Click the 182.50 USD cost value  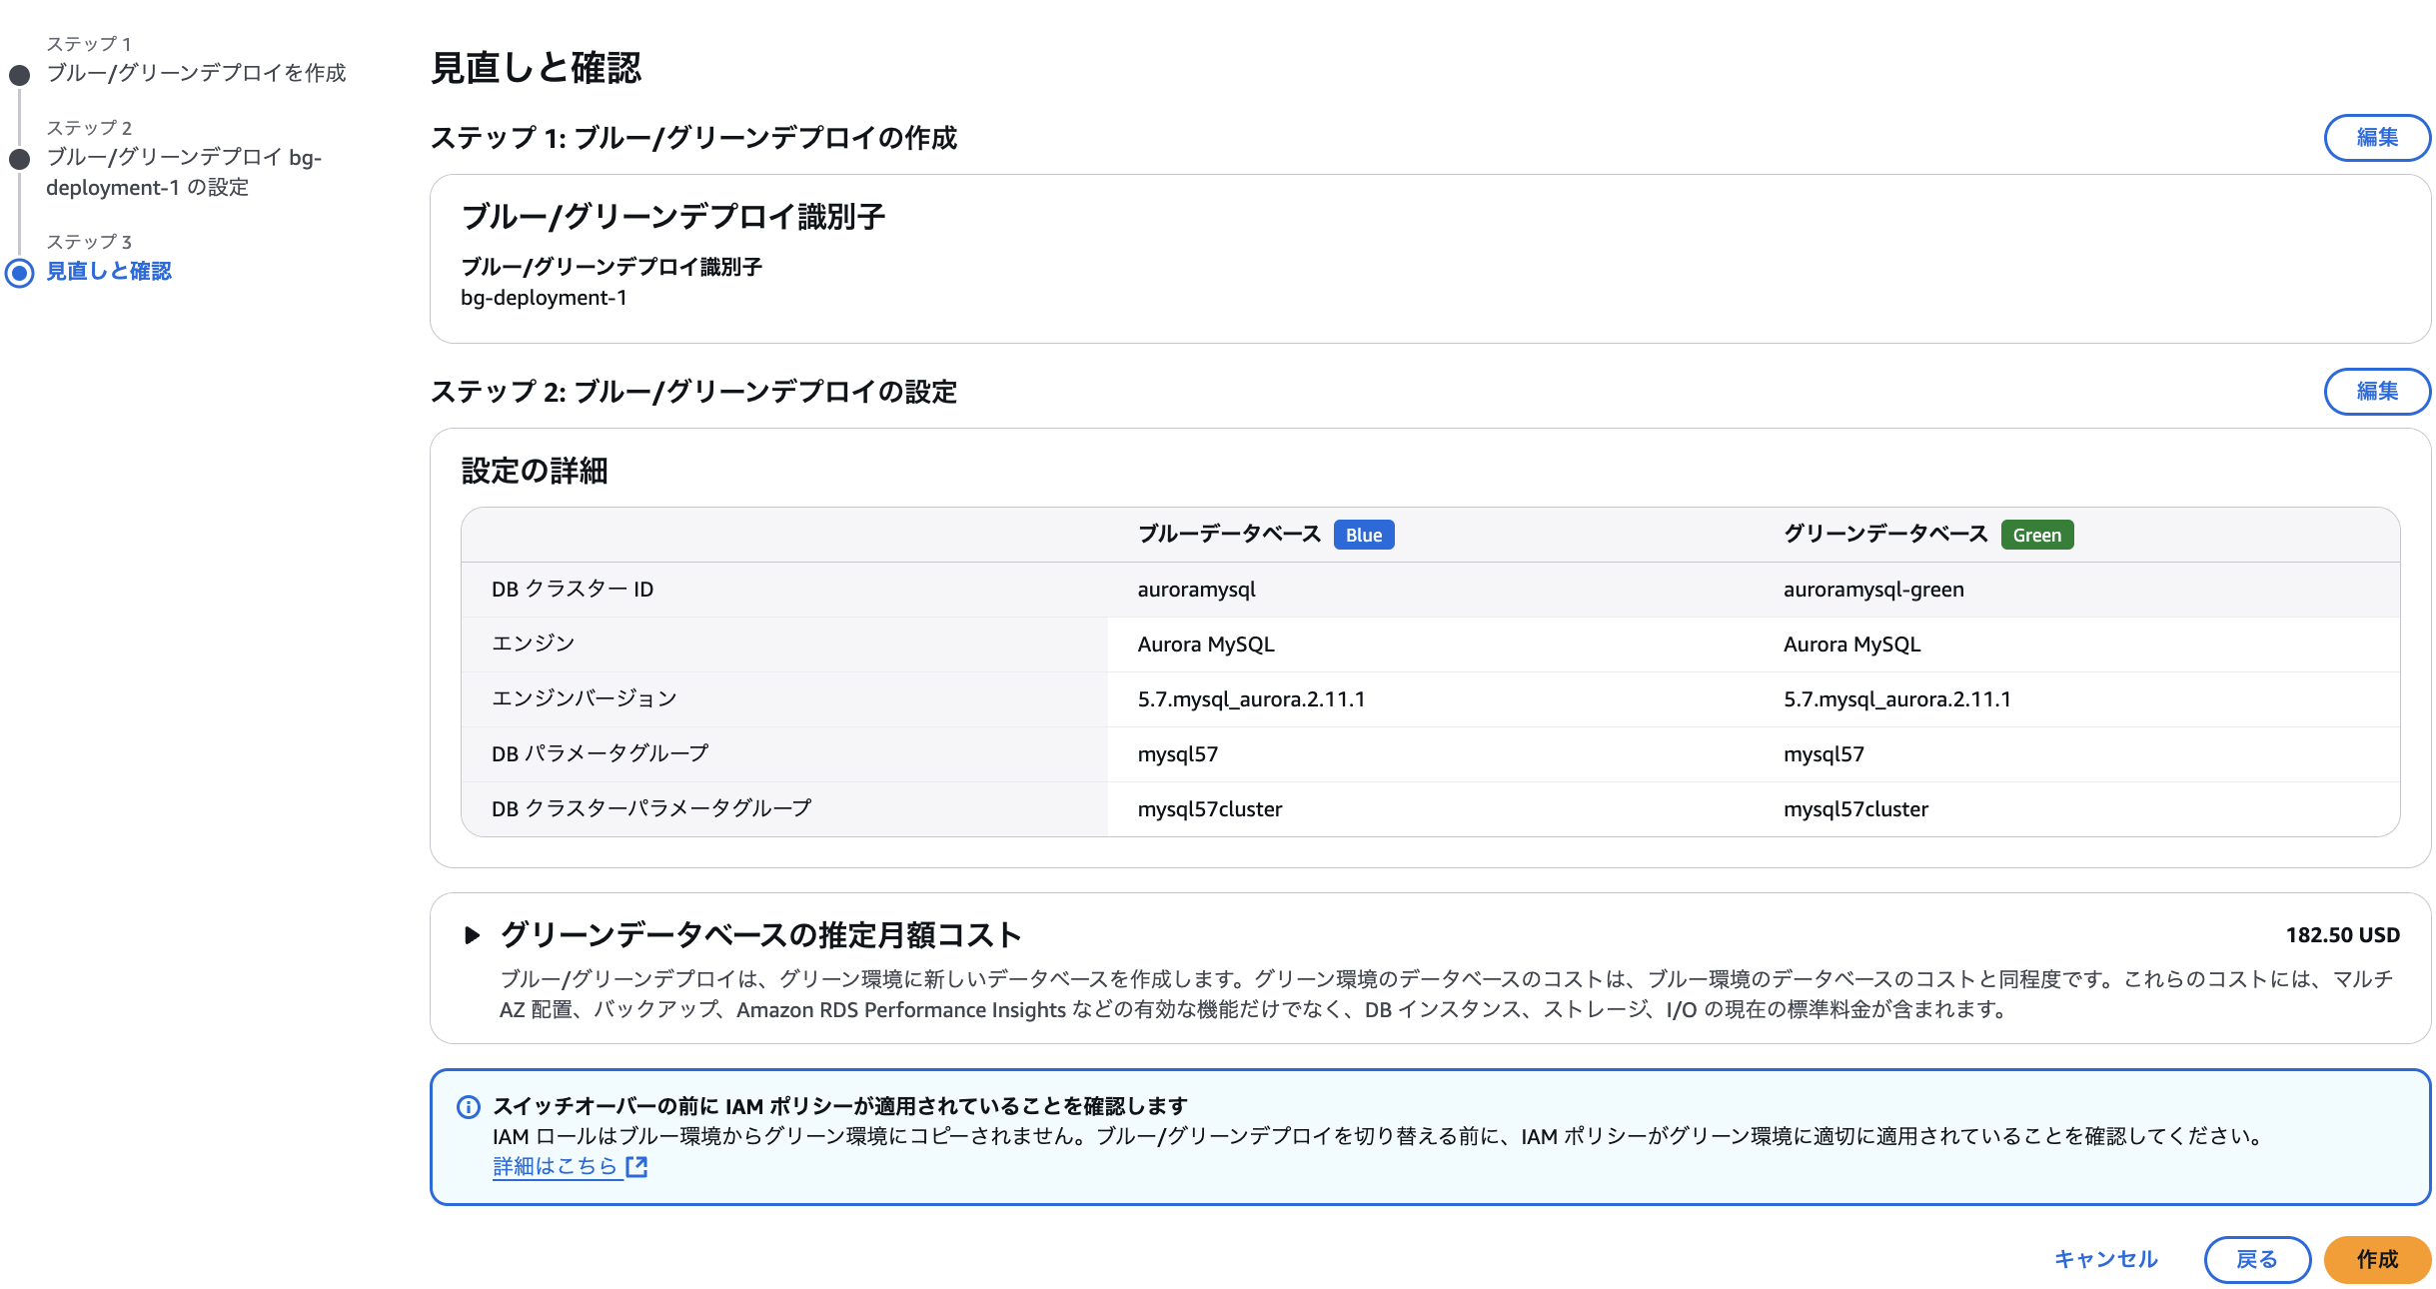point(2342,935)
